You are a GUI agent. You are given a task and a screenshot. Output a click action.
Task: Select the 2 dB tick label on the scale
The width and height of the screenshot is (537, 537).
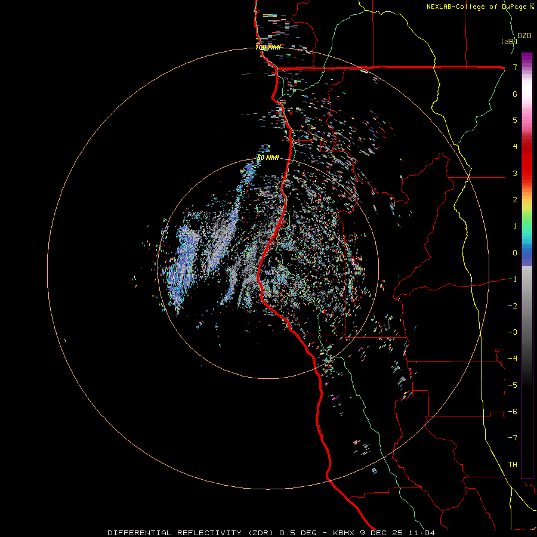pyautogui.click(x=515, y=200)
